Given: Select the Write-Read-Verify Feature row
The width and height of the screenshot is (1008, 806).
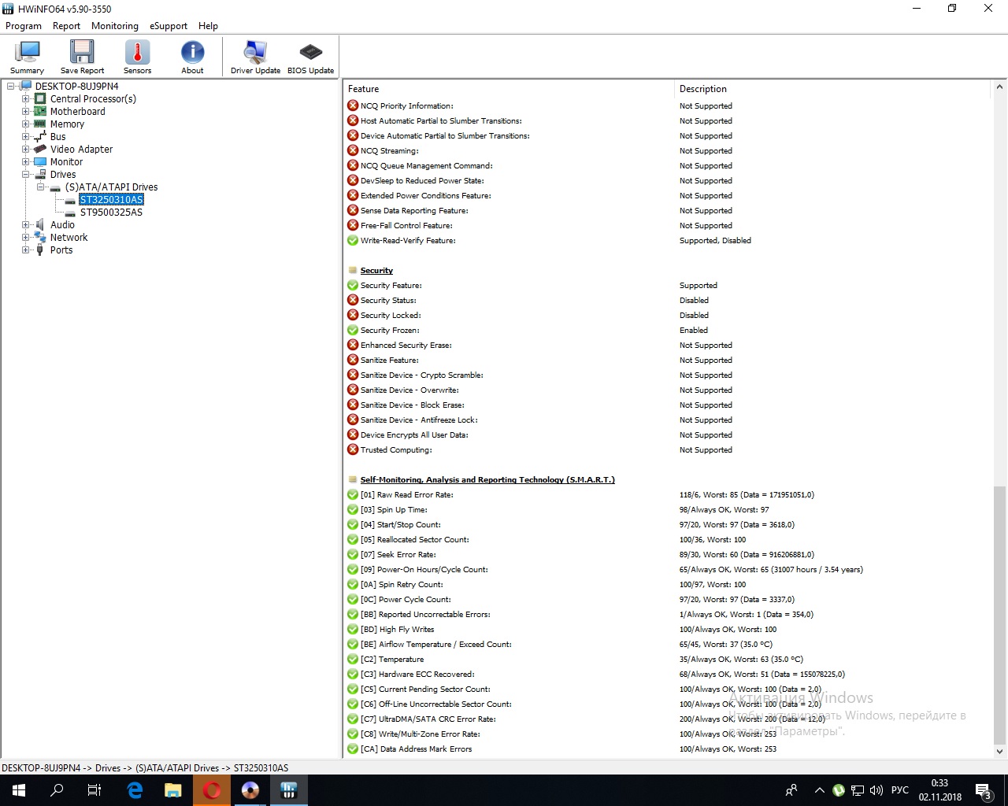Looking at the screenshot, I should pos(668,241).
